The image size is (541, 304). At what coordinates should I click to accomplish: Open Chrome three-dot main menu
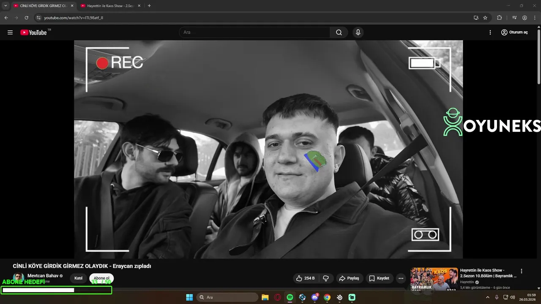534,18
